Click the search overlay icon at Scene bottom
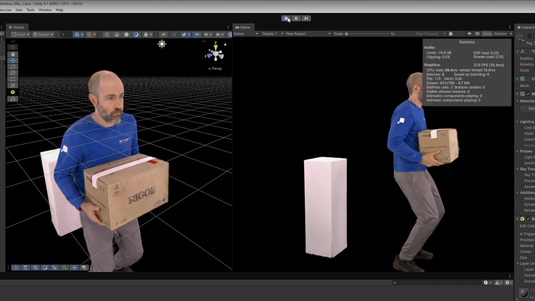 pyautogui.click(x=65, y=268)
